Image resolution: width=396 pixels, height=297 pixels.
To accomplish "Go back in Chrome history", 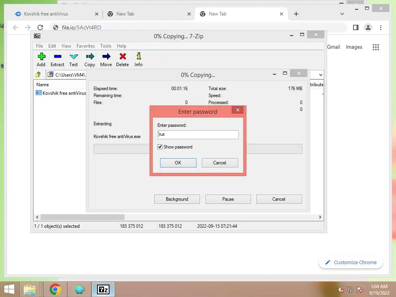I will [15, 27].
